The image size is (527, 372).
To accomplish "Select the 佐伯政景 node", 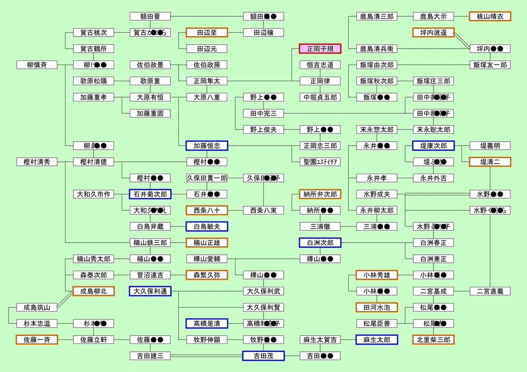I will click(150, 65).
